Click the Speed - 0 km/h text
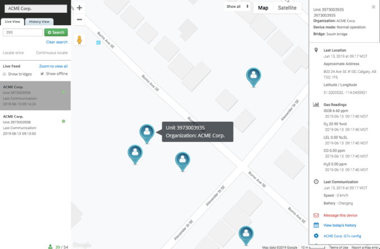 (336, 196)
